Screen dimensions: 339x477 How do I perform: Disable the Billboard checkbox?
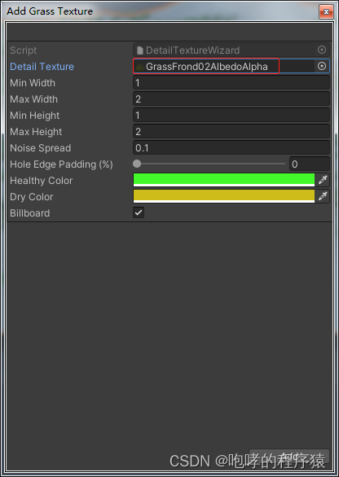[139, 212]
